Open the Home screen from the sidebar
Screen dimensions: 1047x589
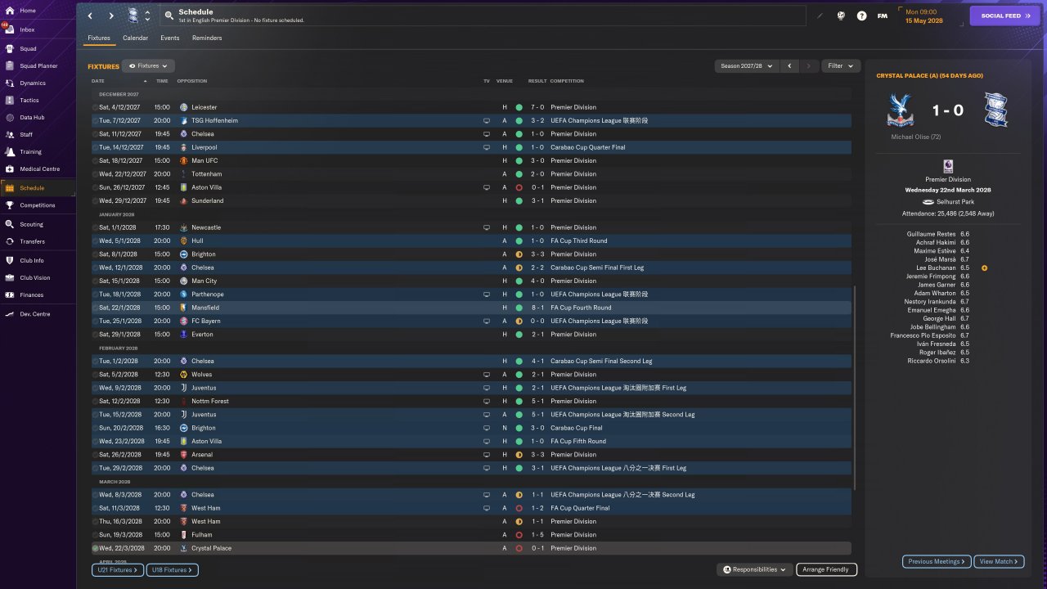28,11
